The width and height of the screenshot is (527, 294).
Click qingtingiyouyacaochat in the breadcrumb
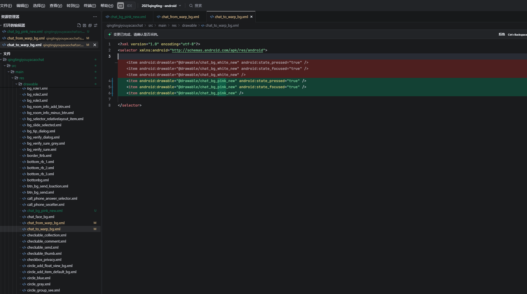click(x=125, y=25)
